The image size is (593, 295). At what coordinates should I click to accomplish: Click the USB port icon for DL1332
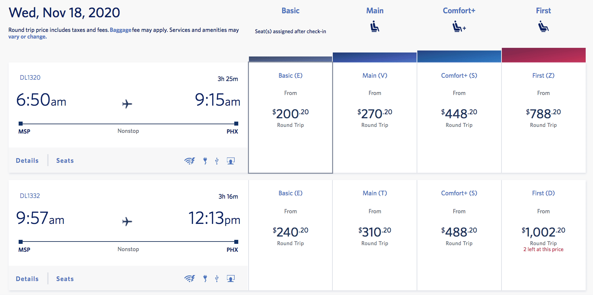pyautogui.click(x=217, y=278)
